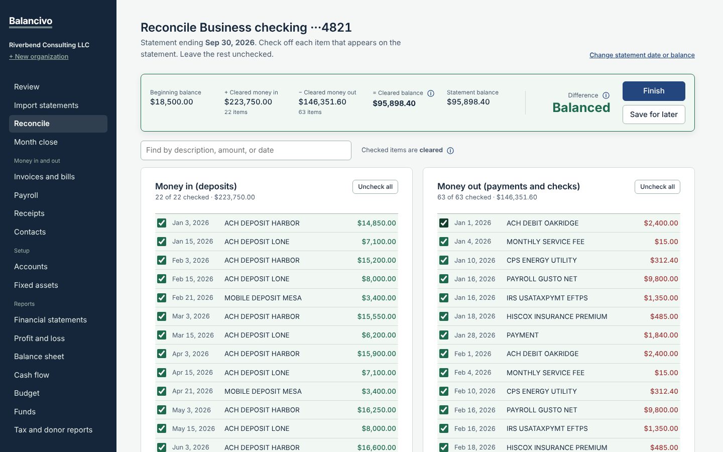The image size is (723, 452).
Task: Open the Review page in sidebar
Action: pyautogui.click(x=58, y=87)
